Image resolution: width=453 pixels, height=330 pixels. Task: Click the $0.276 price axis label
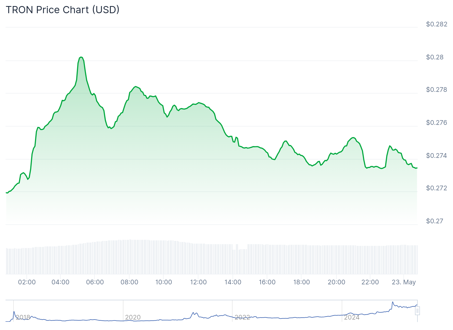pyautogui.click(x=437, y=123)
